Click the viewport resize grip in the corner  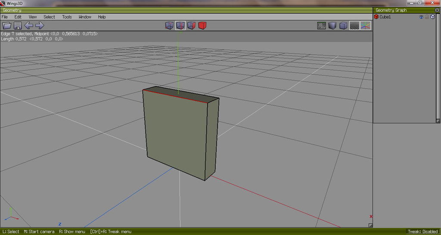pos(371,225)
